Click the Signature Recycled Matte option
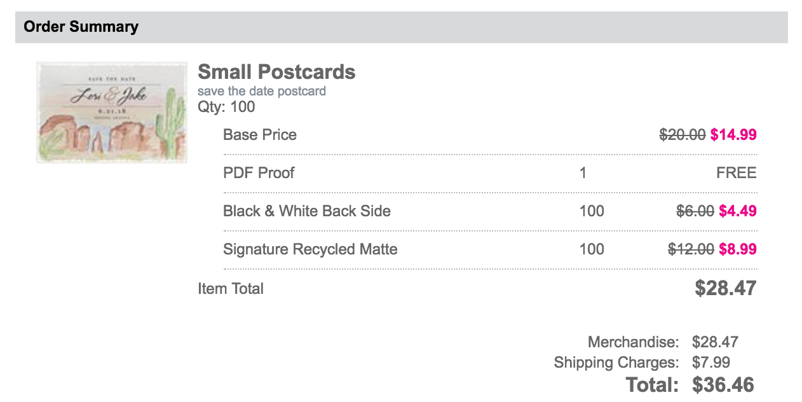 (310, 249)
